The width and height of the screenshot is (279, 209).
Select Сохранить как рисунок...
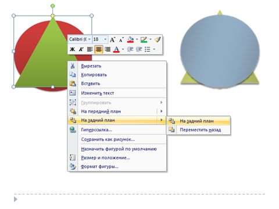pyautogui.click(x=117, y=139)
